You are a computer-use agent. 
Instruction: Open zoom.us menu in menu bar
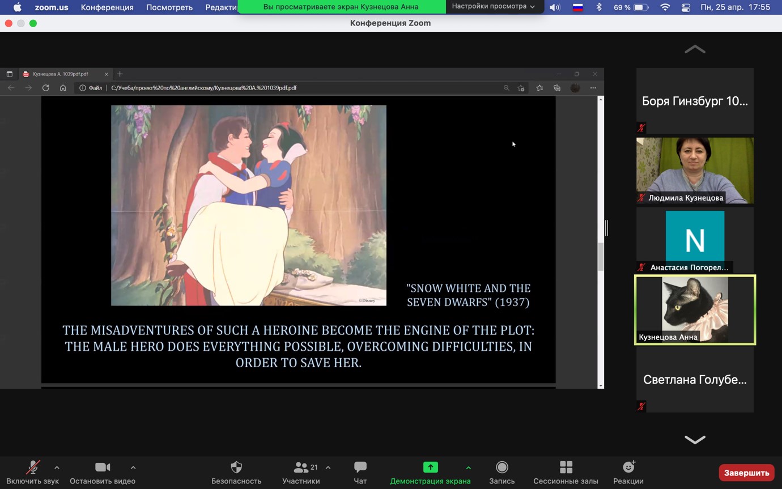pyautogui.click(x=52, y=7)
